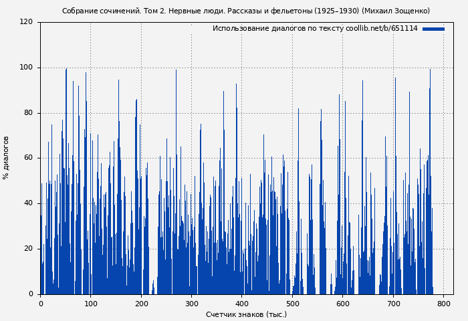This screenshot has width=468, height=321.
Task: Click the 40 tick label on y-axis
Action: click(28, 203)
